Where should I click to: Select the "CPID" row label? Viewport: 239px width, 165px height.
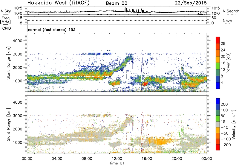[x=7, y=28]
